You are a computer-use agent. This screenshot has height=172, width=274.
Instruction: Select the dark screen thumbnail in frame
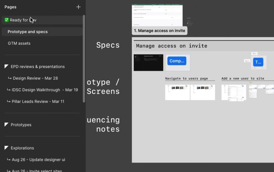148,63
